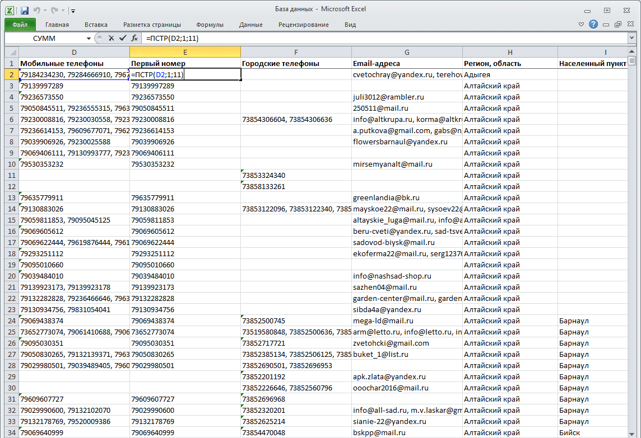
Task: Click the Excel application icon in the title bar
Action: pyautogui.click(x=10, y=10)
